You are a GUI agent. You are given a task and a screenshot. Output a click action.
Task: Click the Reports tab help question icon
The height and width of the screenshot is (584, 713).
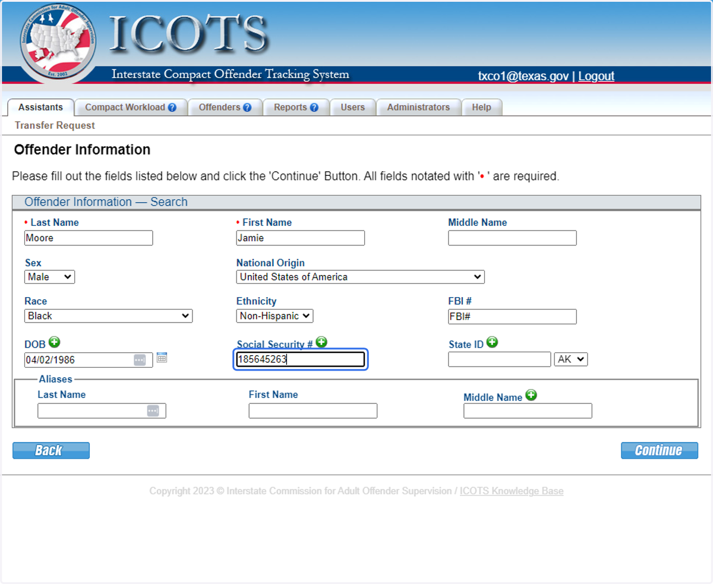pos(314,108)
